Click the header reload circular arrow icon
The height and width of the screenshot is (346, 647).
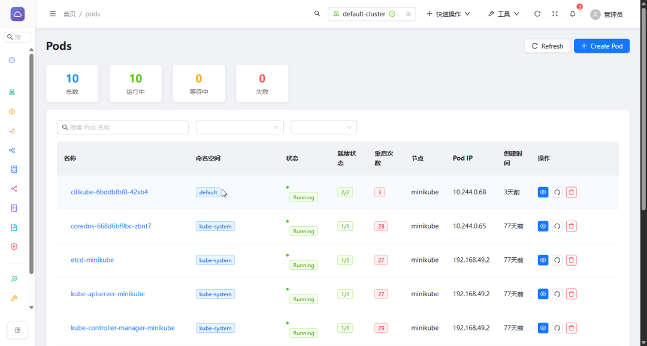(537, 14)
